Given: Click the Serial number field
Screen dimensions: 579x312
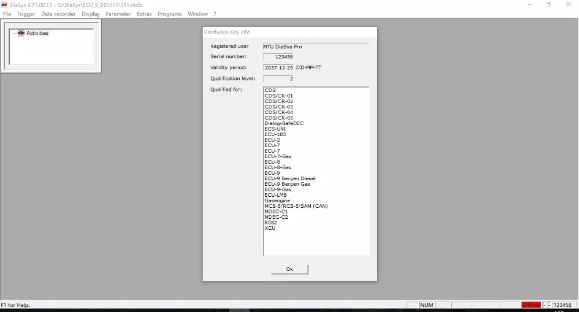Looking at the screenshot, I should (x=278, y=57).
